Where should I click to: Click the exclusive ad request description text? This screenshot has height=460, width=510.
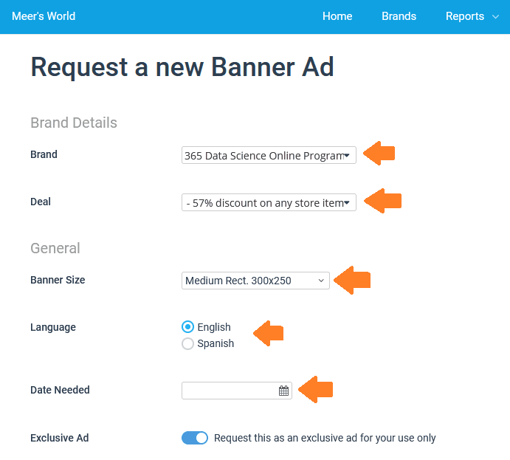(x=325, y=438)
